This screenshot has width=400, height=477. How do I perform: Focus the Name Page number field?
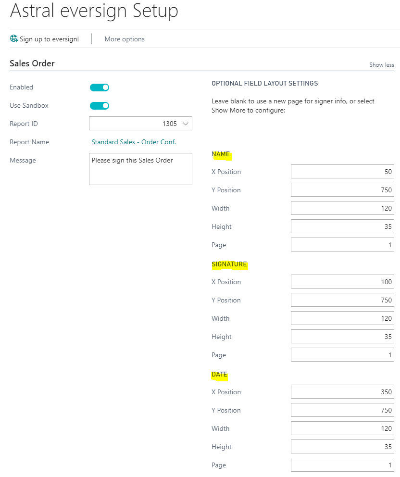coord(342,245)
